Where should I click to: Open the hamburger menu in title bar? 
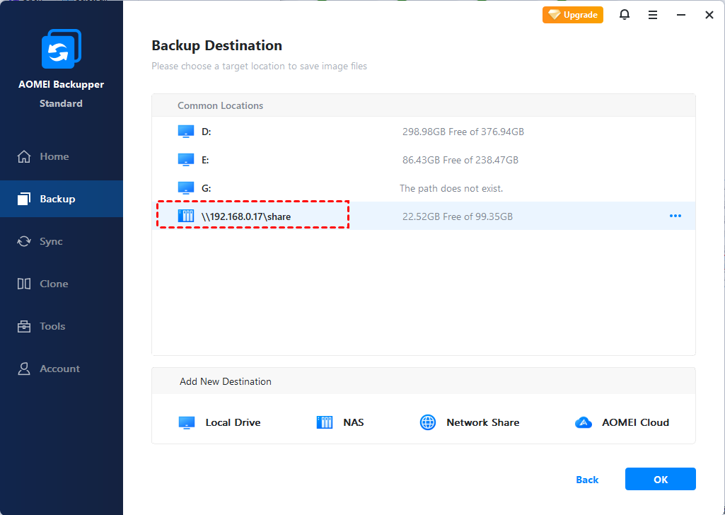[x=653, y=15]
